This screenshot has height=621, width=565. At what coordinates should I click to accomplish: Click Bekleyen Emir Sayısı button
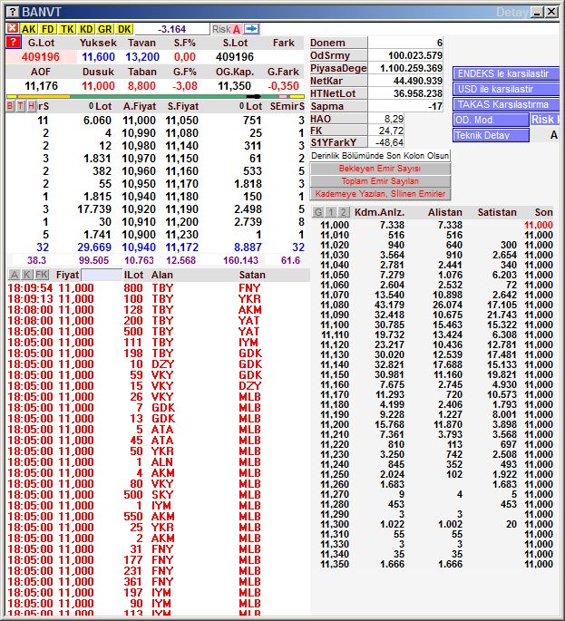[380, 169]
